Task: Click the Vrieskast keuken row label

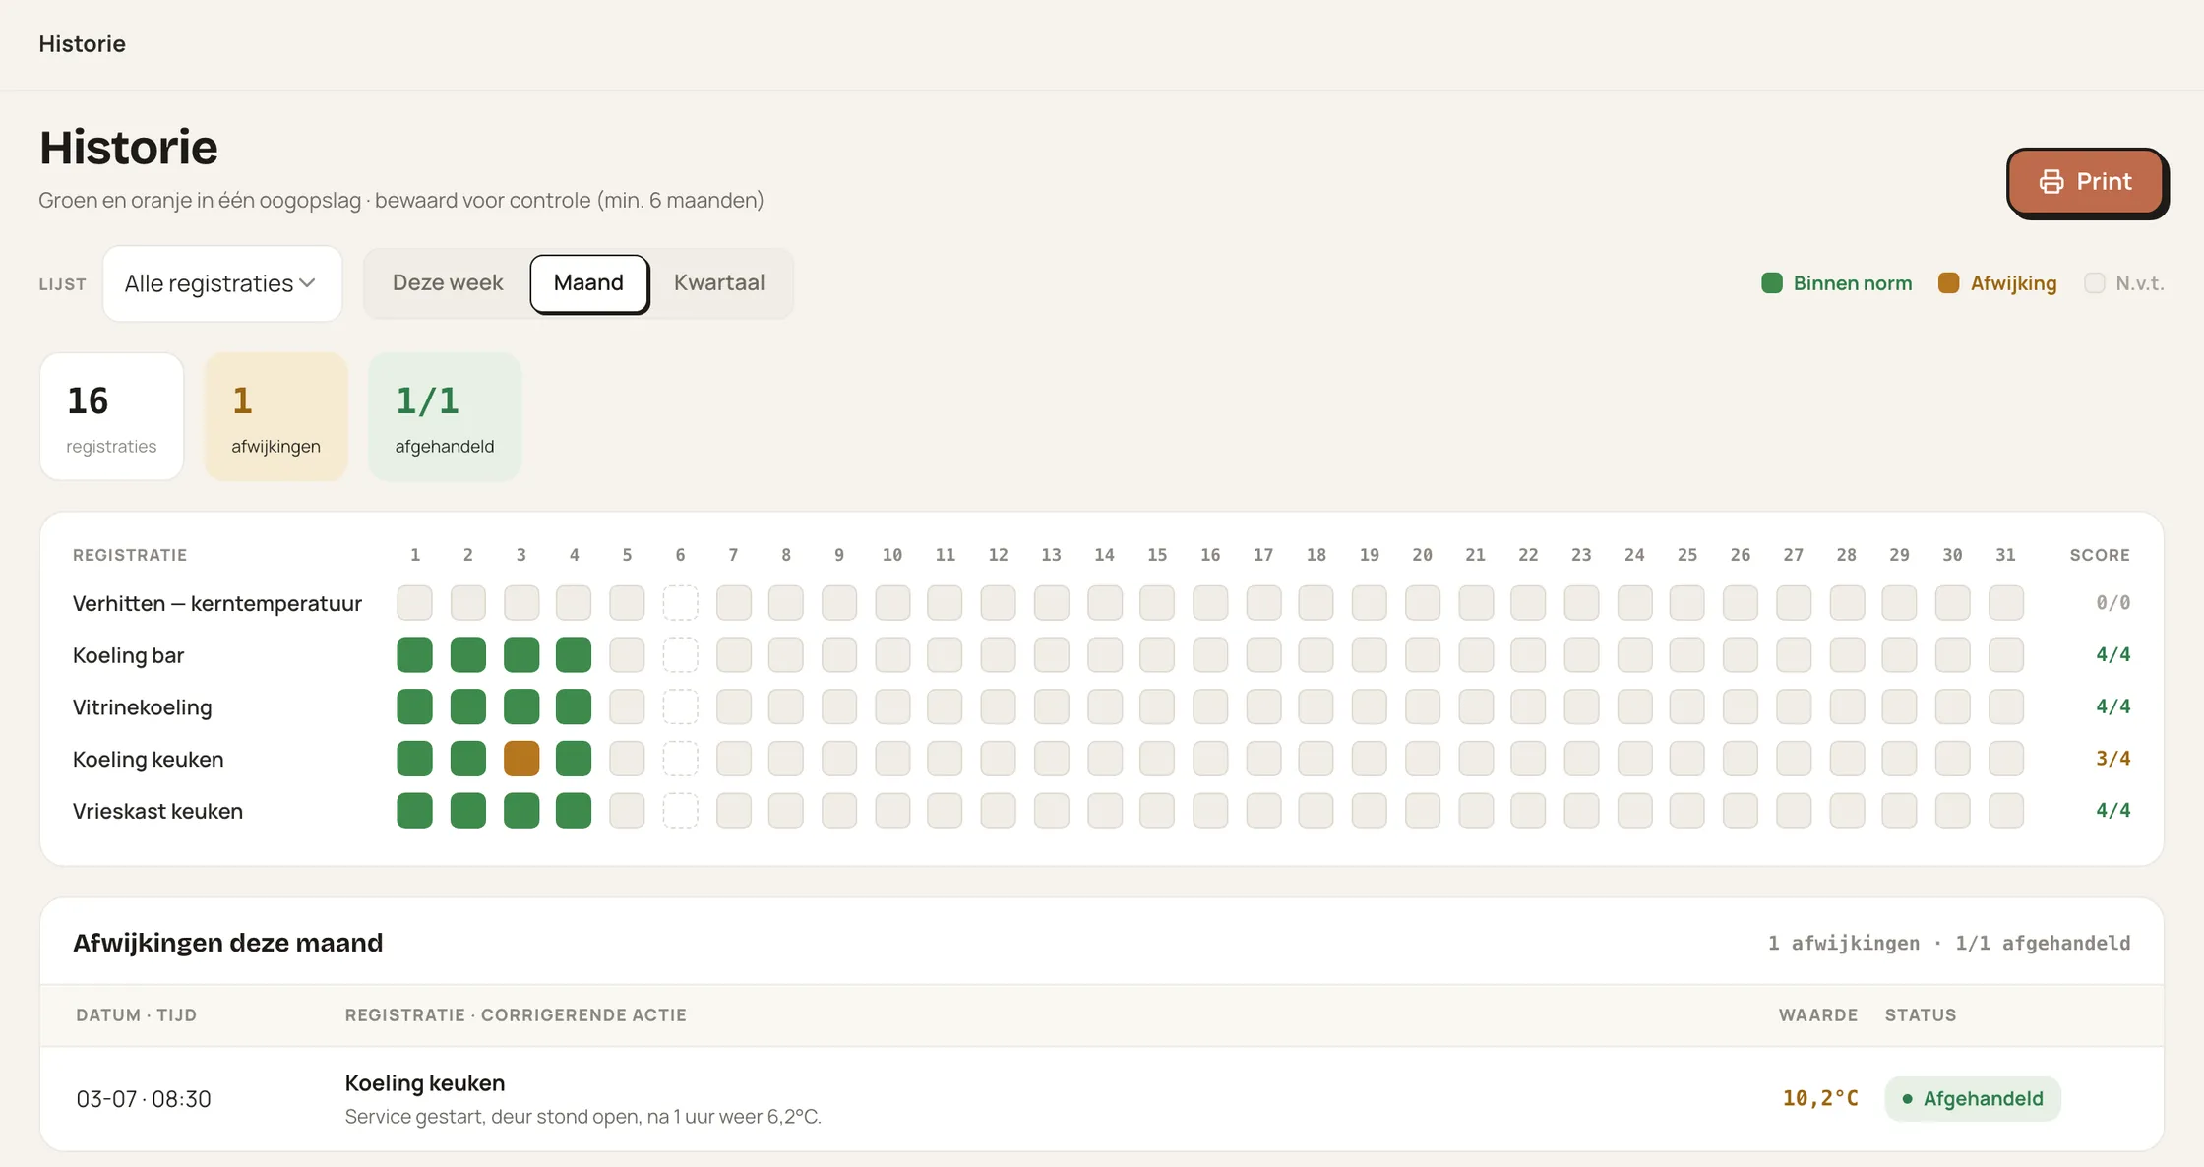Action: [158, 812]
